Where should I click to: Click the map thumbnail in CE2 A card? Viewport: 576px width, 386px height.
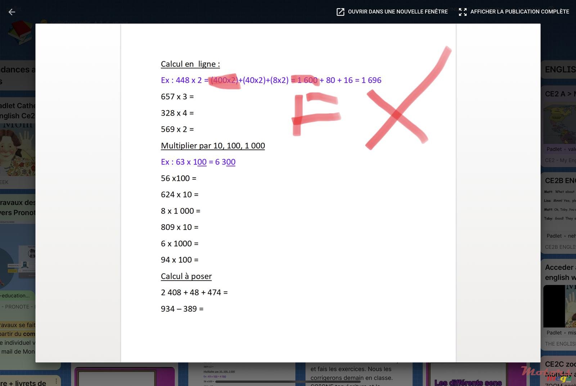[x=559, y=124]
